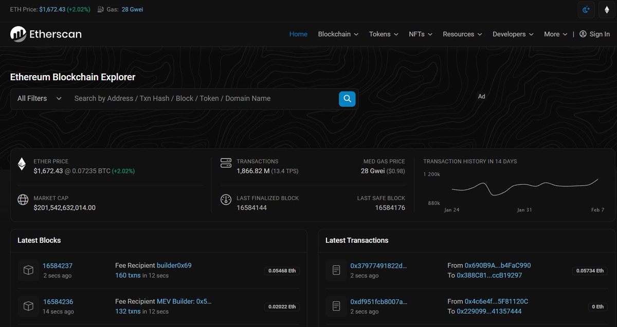Expand the Tokens menu
This screenshot has width=617, height=327.
click(384, 34)
